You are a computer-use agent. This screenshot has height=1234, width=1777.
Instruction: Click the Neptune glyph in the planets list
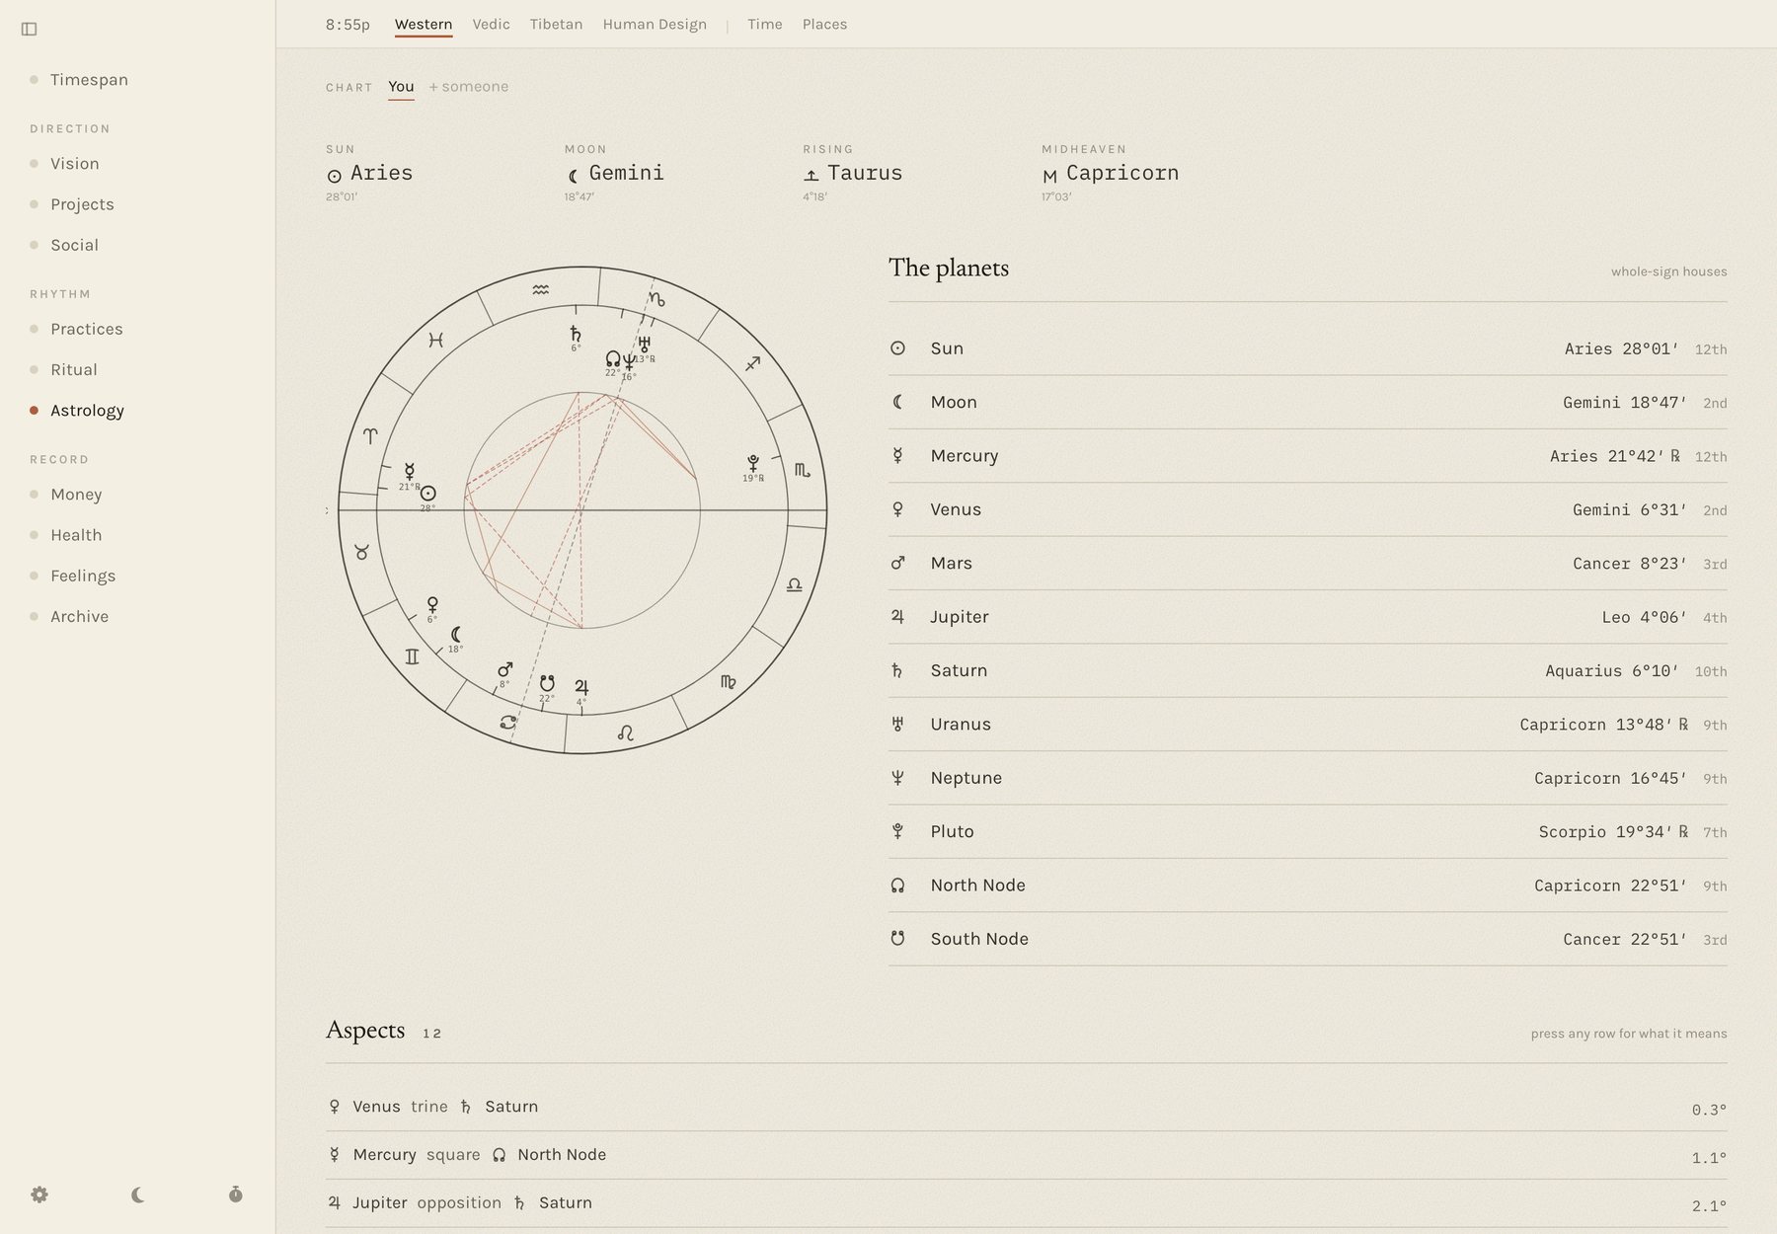pos(897,778)
